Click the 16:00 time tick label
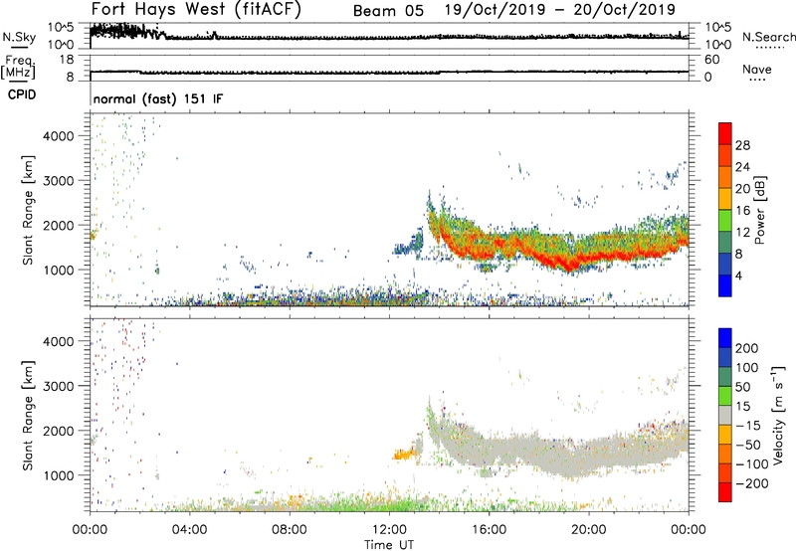Image resolution: width=796 pixels, height=551 pixels. pos(489,530)
